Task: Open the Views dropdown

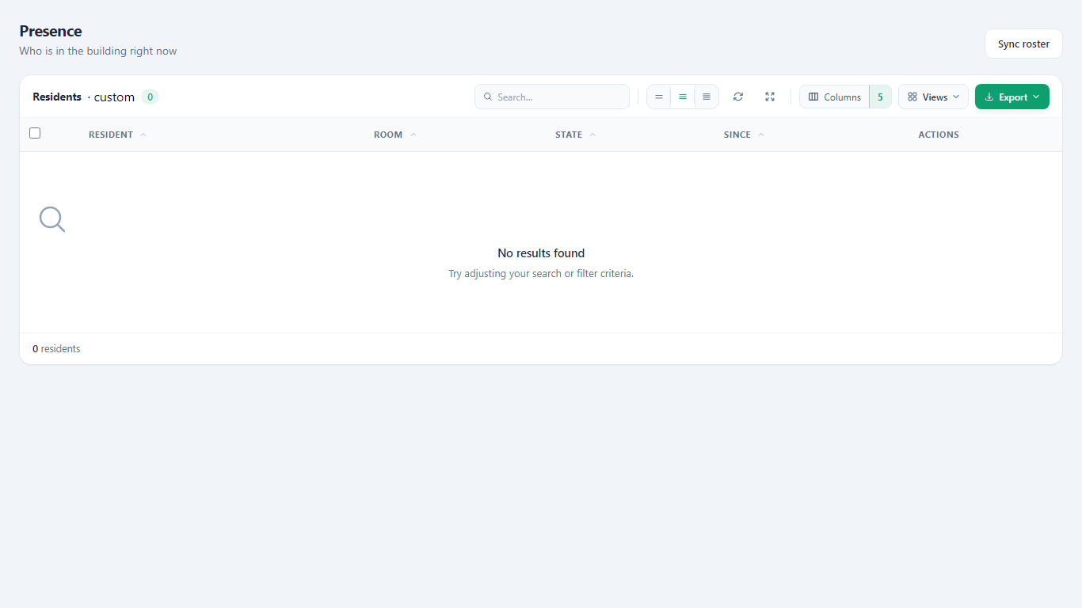Action: point(933,97)
